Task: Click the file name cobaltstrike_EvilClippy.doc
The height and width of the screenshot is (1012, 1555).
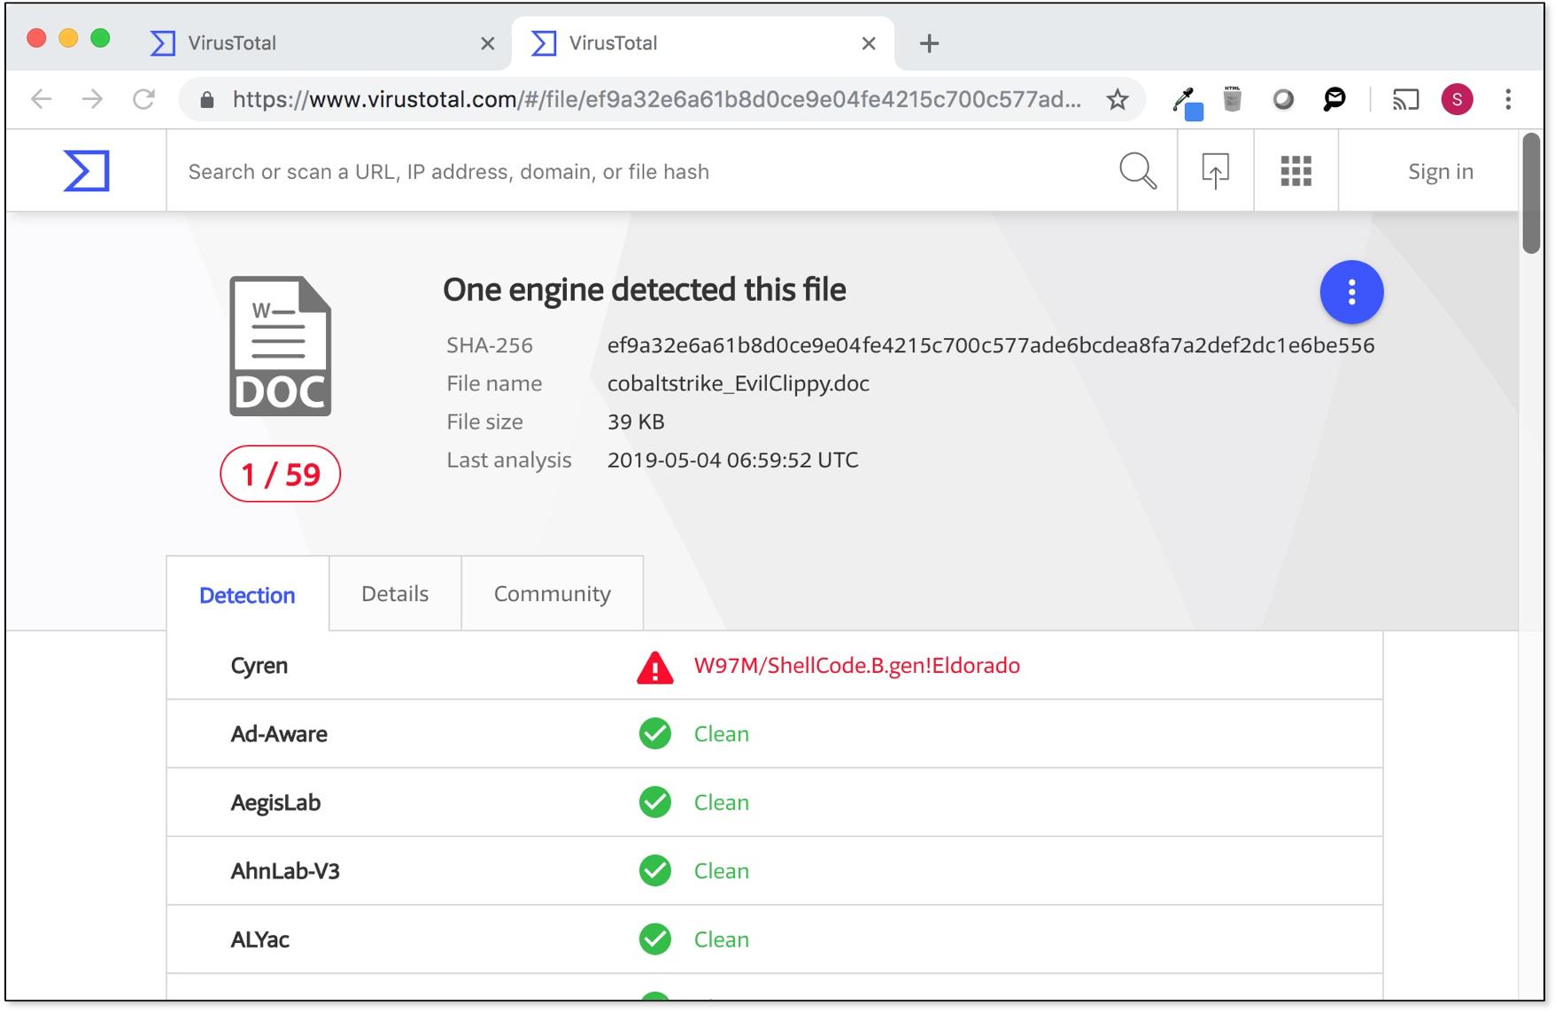Action: [739, 383]
